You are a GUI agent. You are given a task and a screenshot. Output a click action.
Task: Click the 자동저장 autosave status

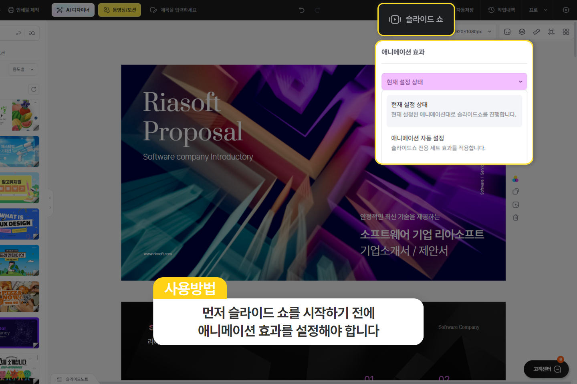(x=465, y=10)
